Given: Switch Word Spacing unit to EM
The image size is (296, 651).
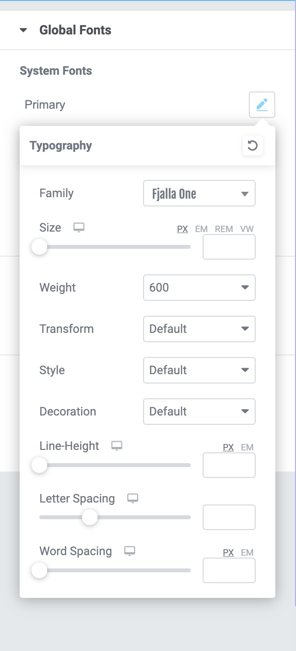Looking at the screenshot, I should (x=247, y=553).
